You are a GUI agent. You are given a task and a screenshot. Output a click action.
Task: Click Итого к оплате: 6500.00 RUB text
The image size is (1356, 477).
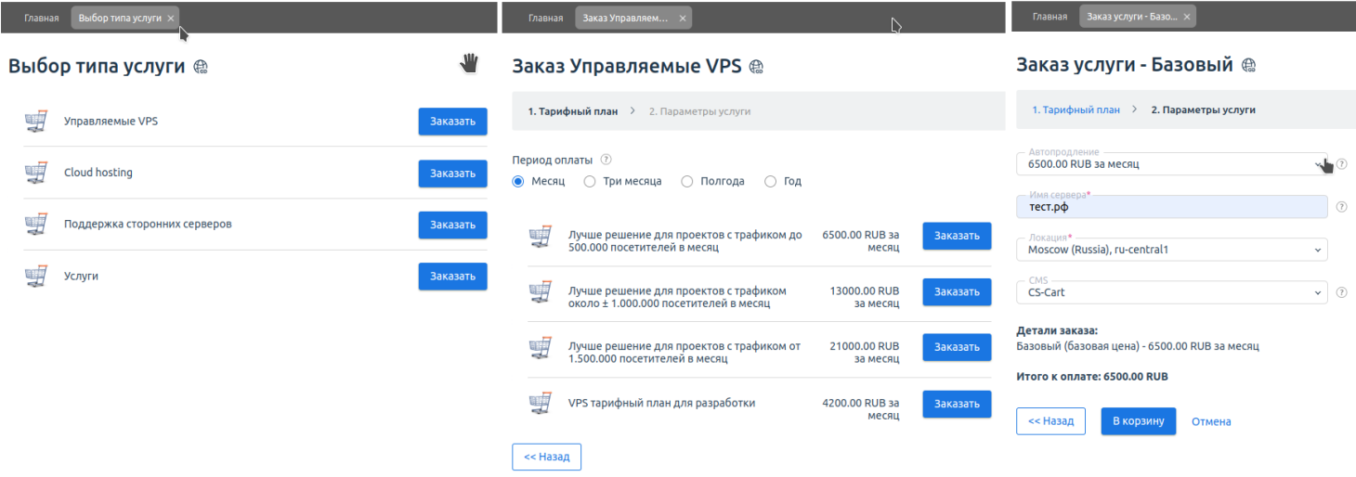[x=1092, y=377]
